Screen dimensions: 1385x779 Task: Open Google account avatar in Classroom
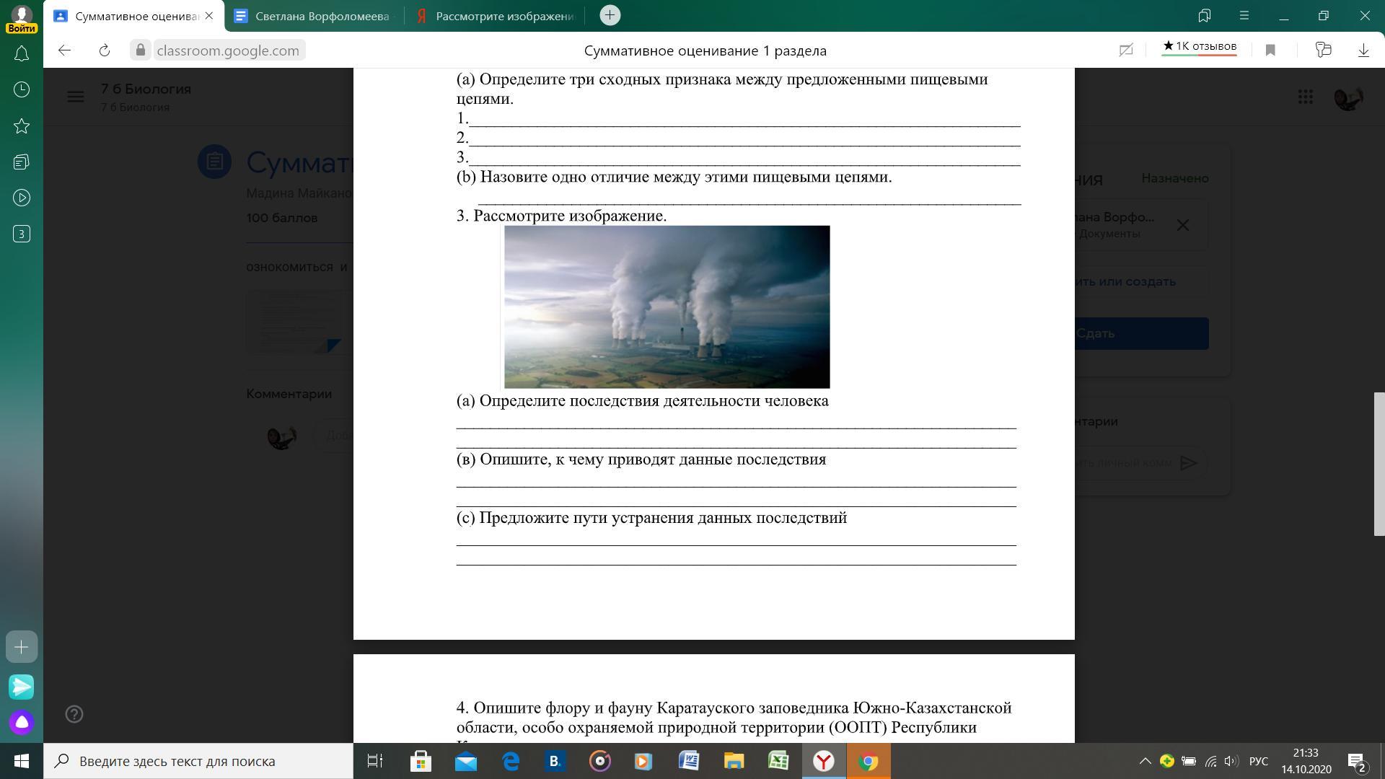click(x=1348, y=97)
